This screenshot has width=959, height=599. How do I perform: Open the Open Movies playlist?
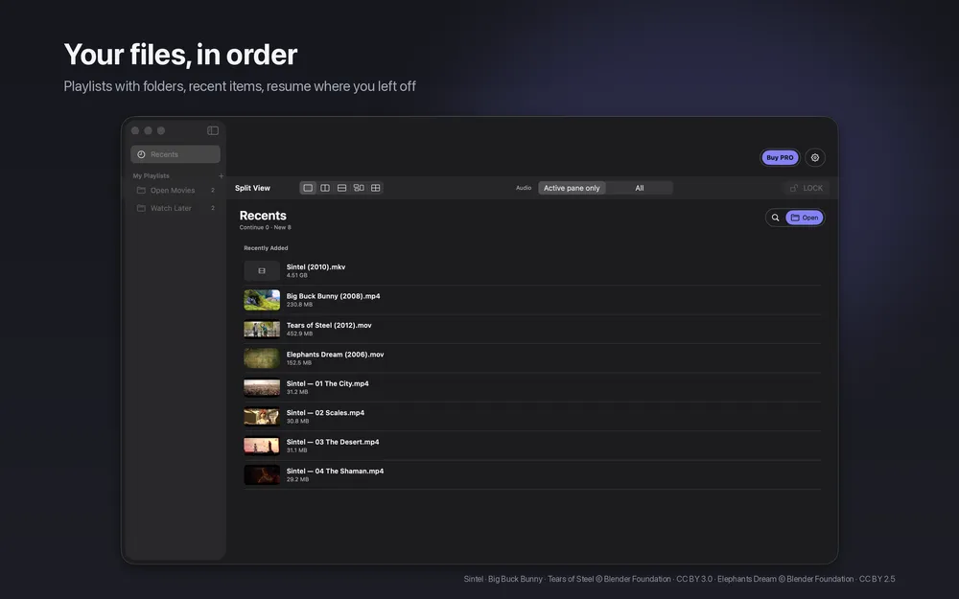[x=175, y=190]
